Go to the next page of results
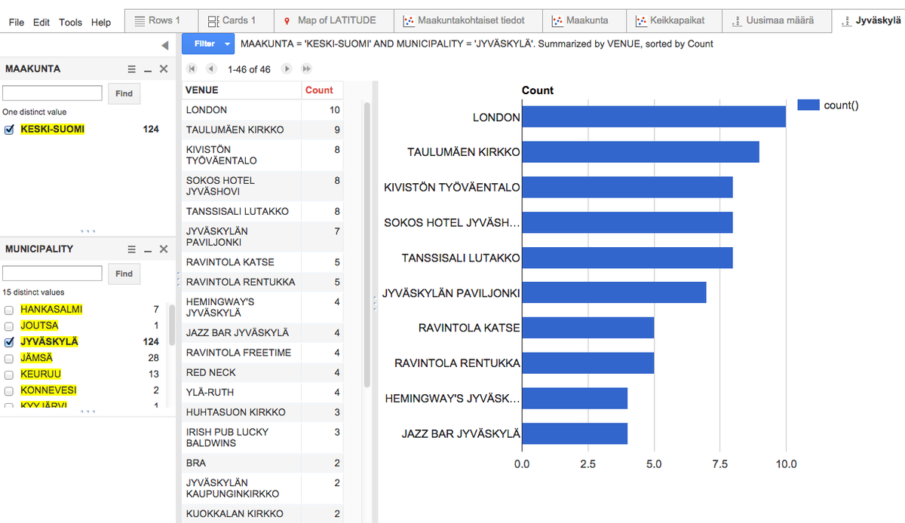 (287, 69)
